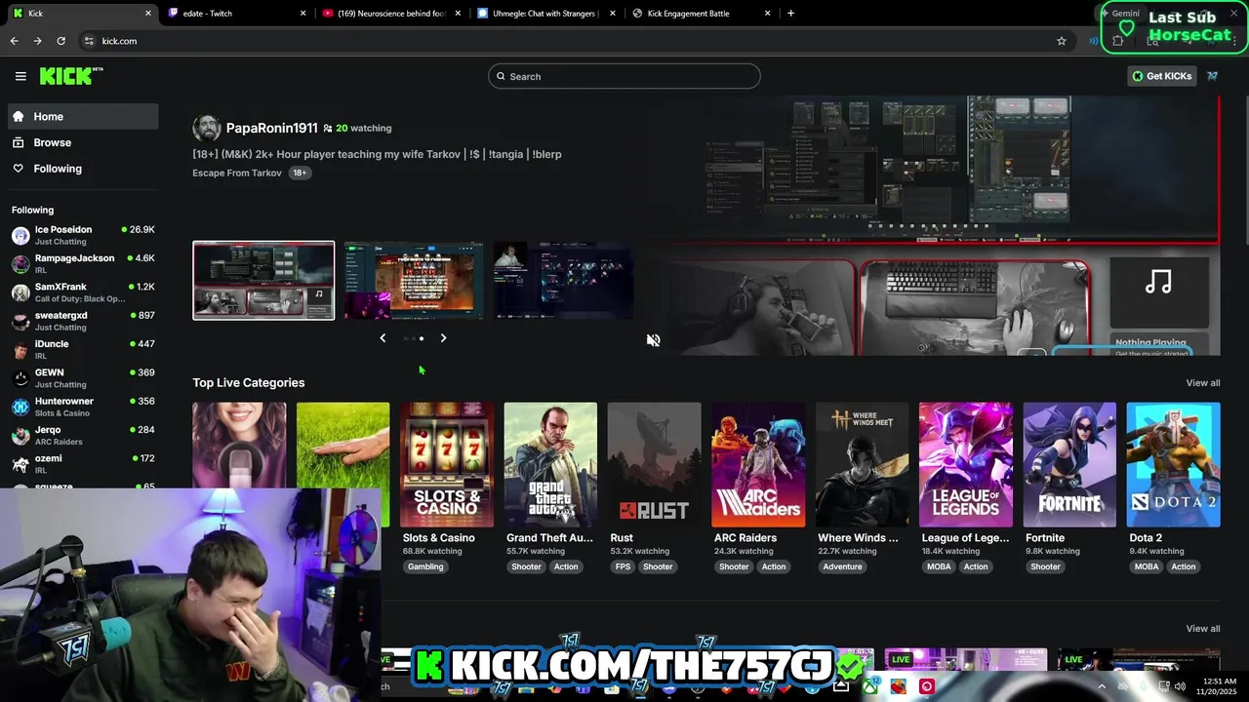Screen dimensions: 1249x702
Task: Open Browse in sidebar
Action: [83, 142]
